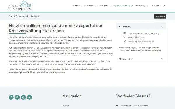Viewport: 175px width, 109px height.
Task: Expand the Öffnungszeiten panel chevron
Action: (x=162, y=59)
